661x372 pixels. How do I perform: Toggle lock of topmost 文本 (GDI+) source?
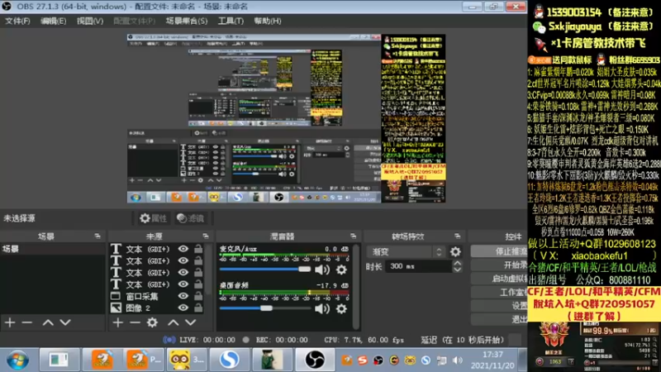(x=198, y=249)
